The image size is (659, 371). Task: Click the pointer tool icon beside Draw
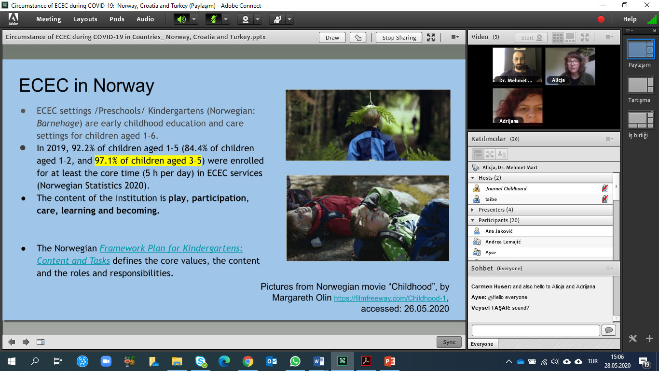click(x=357, y=38)
